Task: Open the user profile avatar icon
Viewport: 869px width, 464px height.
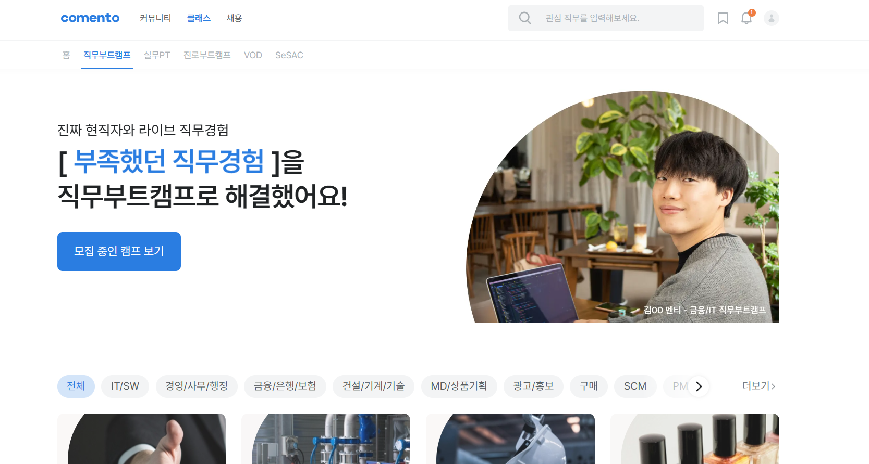Action: click(772, 18)
